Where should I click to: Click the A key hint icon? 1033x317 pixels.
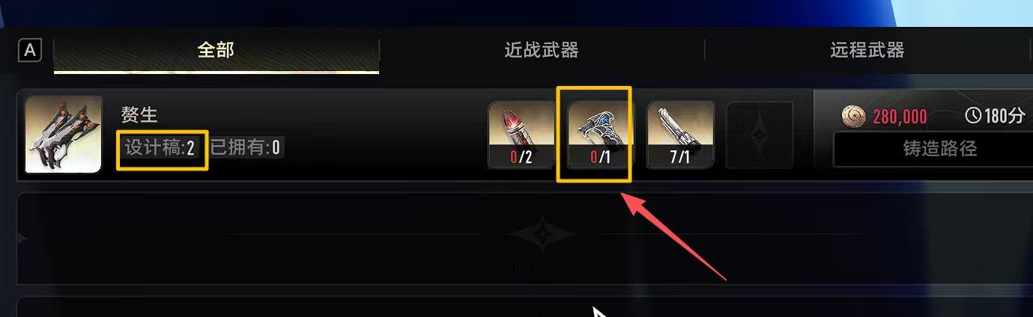30,50
